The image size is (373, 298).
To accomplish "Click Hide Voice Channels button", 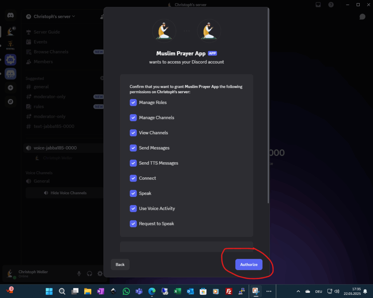I will coord(65,193).
